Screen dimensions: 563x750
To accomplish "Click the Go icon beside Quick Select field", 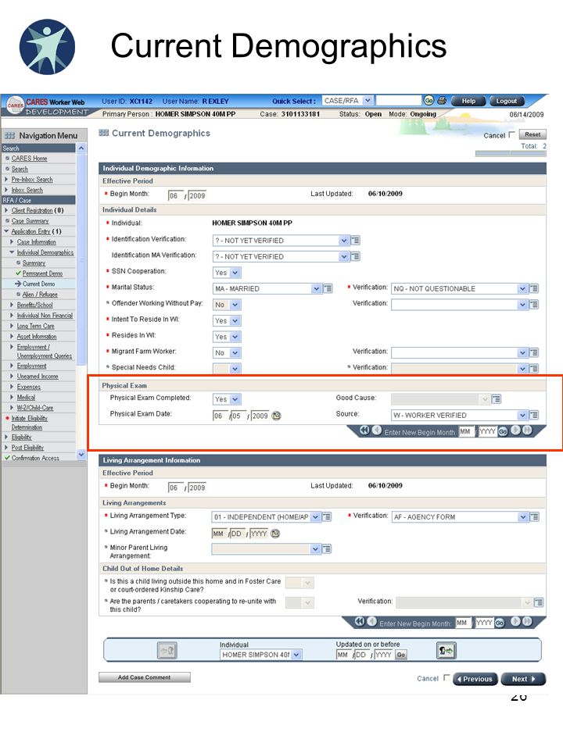I will click(x=429, y=101).
